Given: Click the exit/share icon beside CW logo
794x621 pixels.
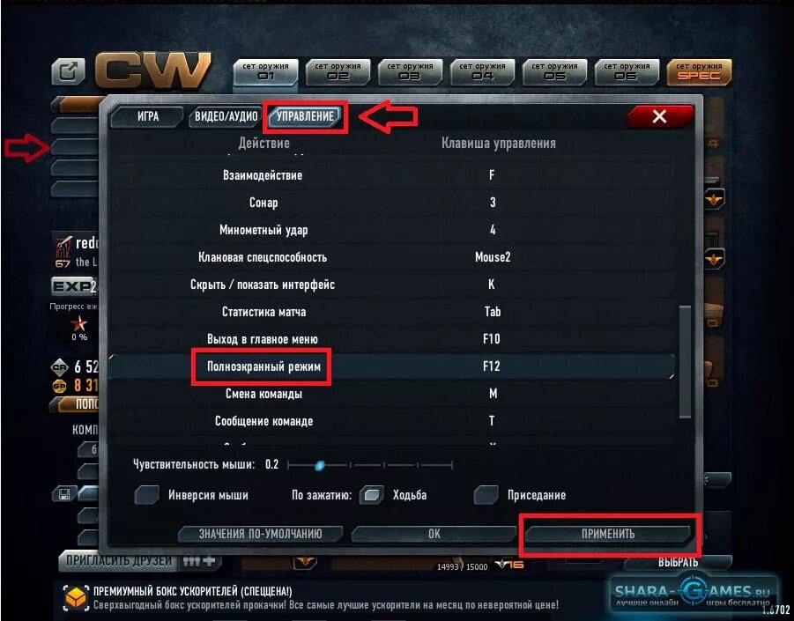Looking at the screenshot, I should click(69, 72).
